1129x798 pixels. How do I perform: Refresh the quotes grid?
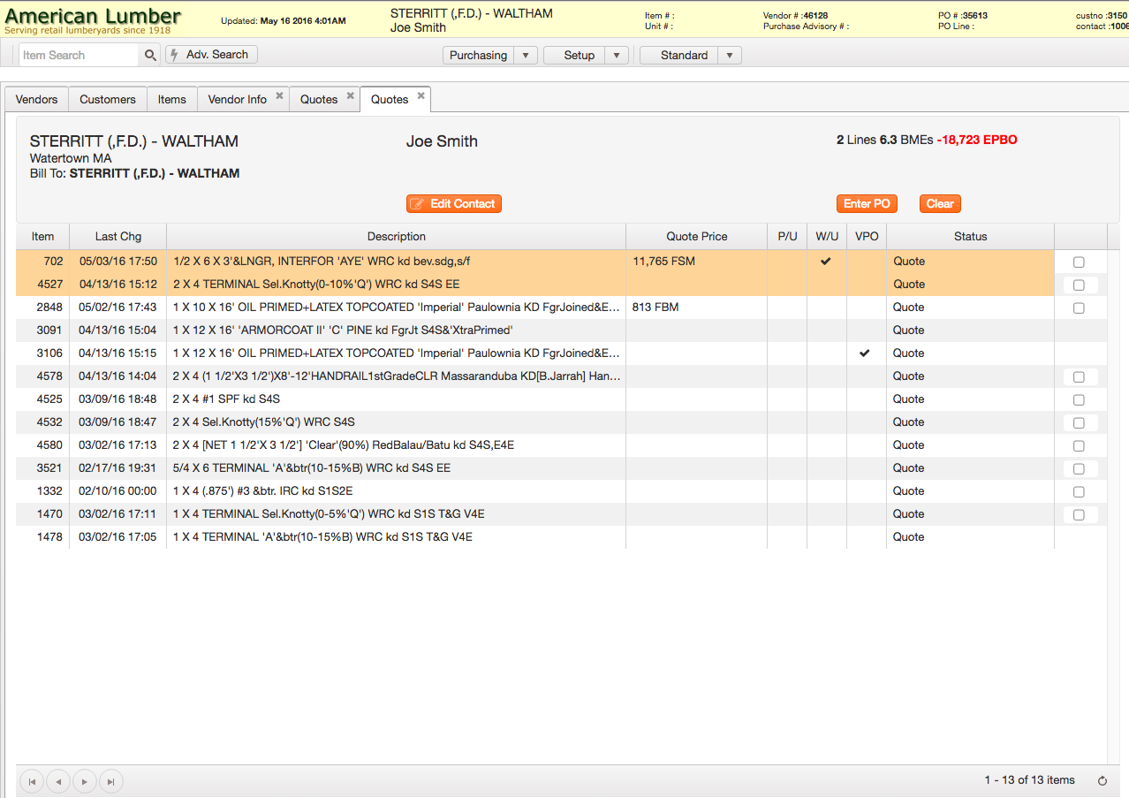click(1102, 780)
